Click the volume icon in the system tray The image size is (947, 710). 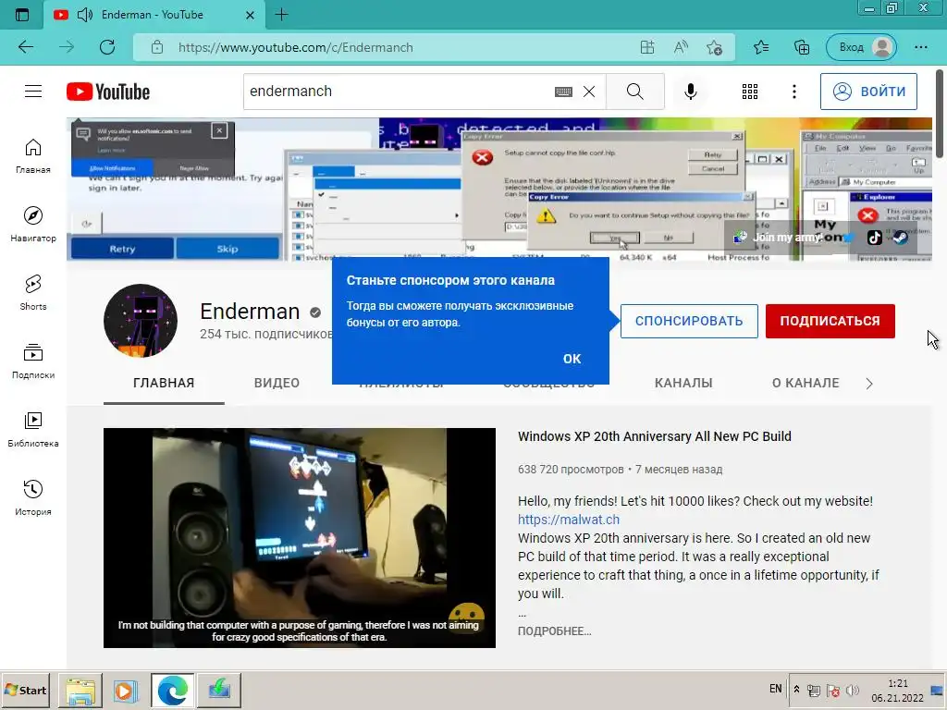[852, 690]
